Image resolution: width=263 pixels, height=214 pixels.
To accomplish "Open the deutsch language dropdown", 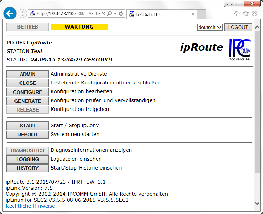I will tap(210, 27).
